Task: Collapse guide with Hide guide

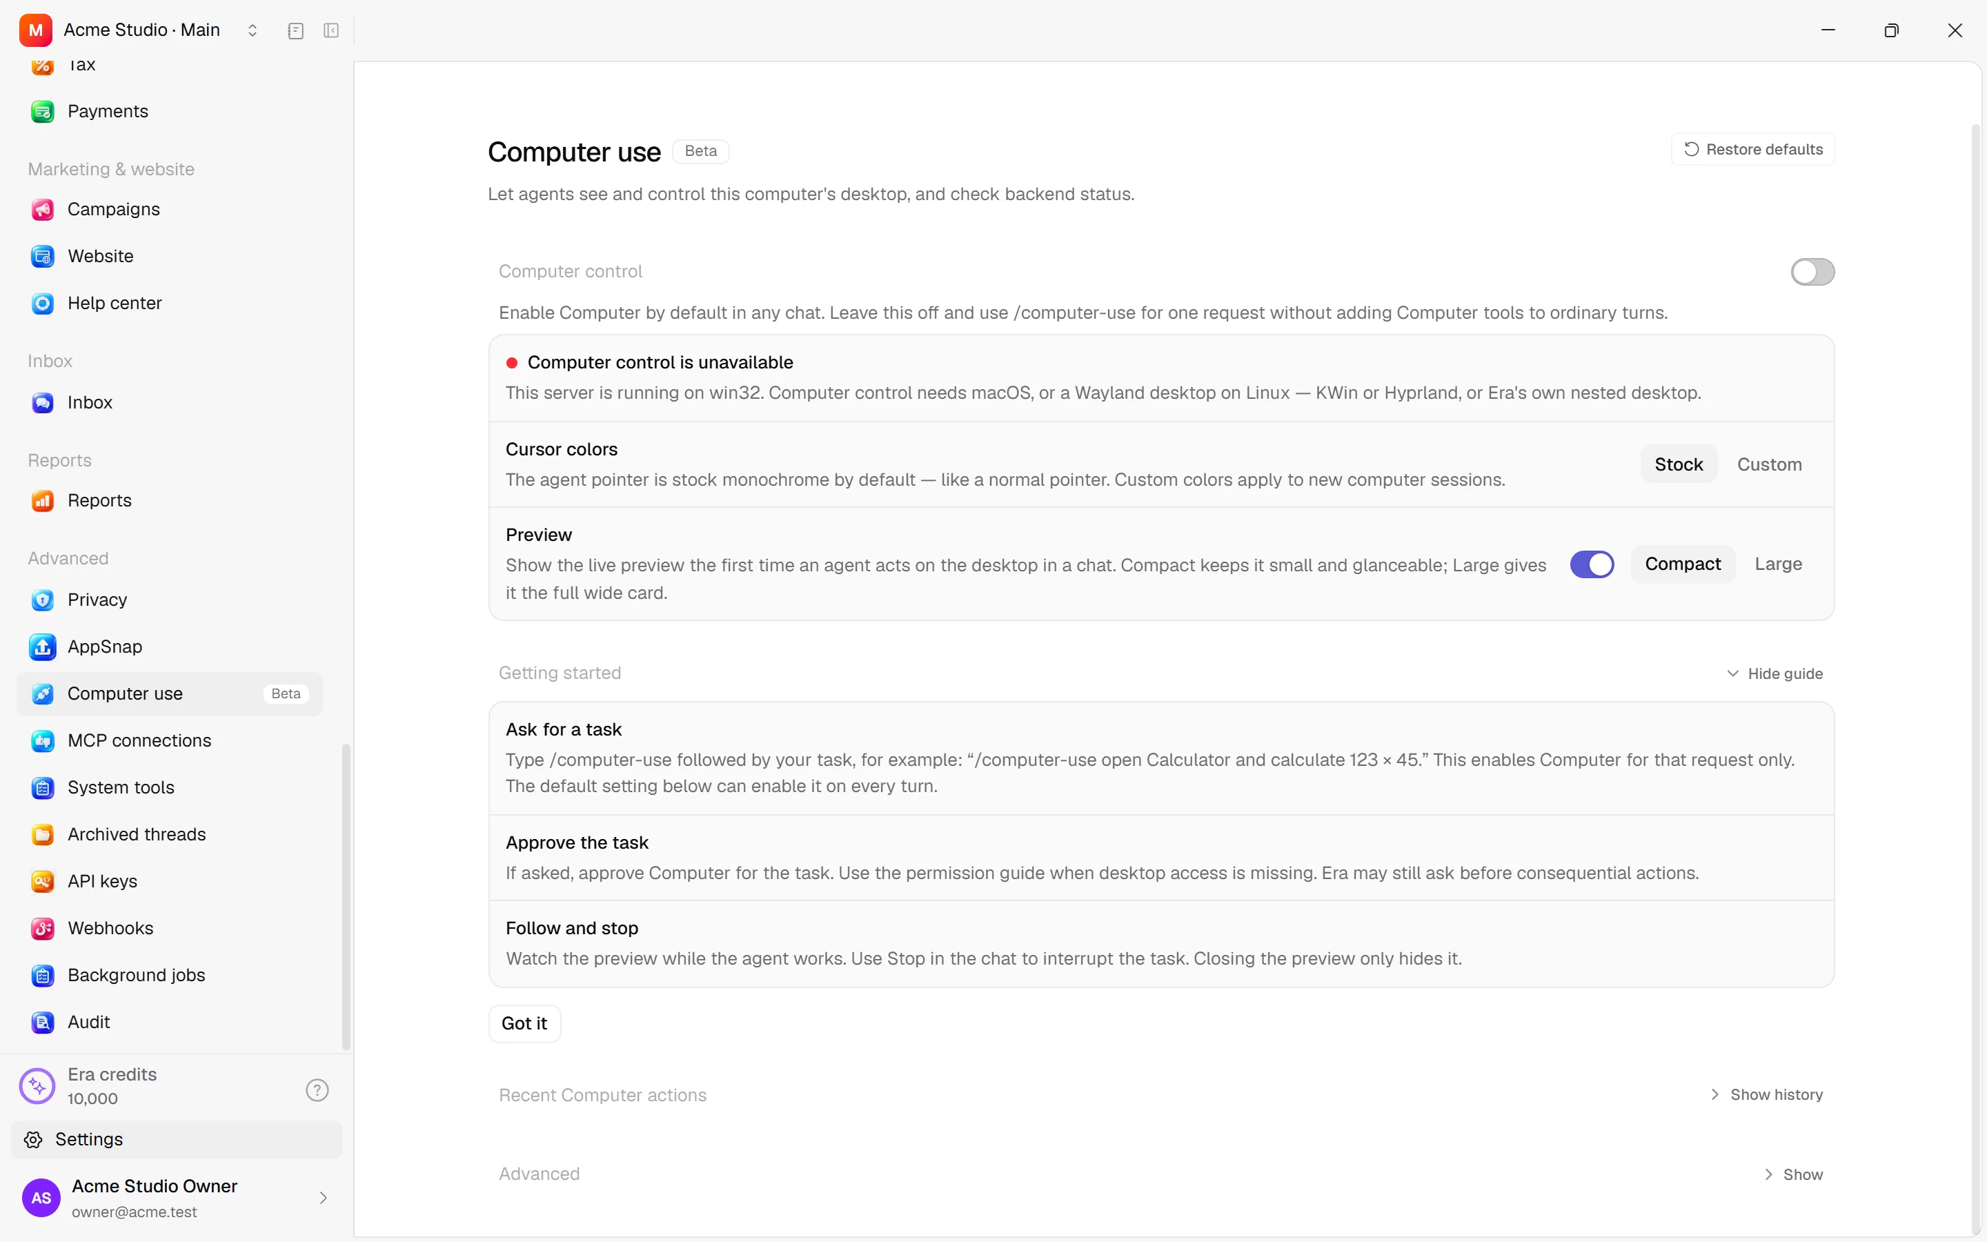Action: [x=1774, y=673]
